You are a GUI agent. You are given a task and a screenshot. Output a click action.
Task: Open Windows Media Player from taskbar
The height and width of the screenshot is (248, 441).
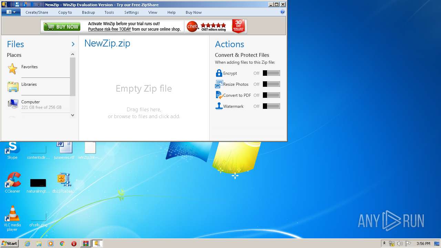click(x=51, y=244)
